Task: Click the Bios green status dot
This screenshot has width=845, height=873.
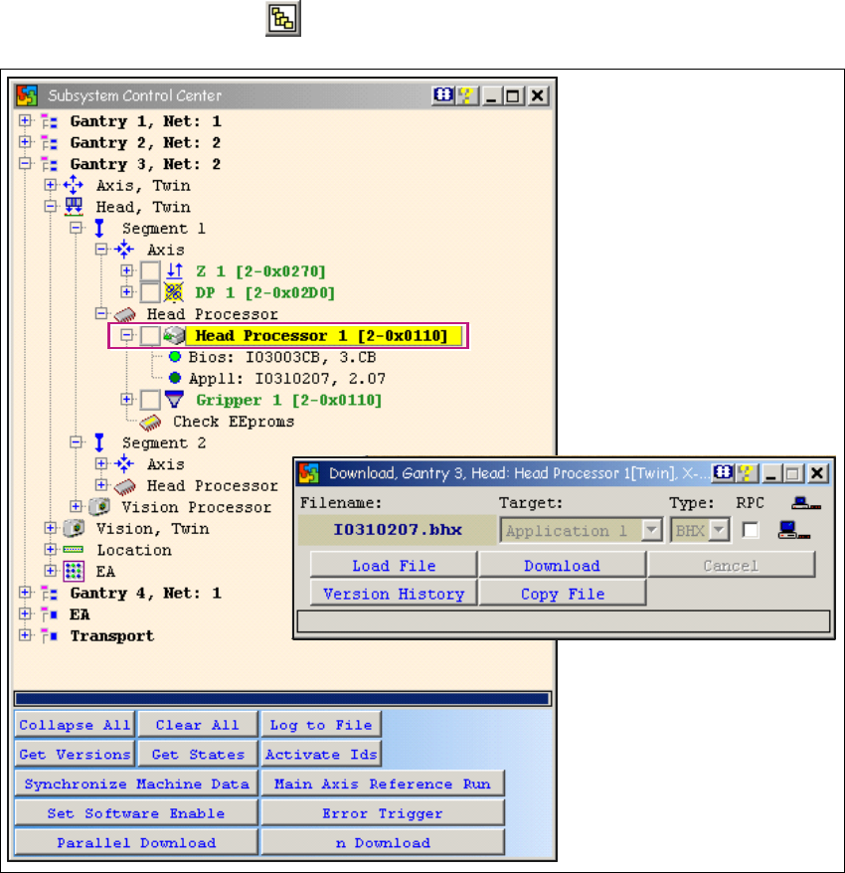Action: pyautogui.click(x=175, y=356)
